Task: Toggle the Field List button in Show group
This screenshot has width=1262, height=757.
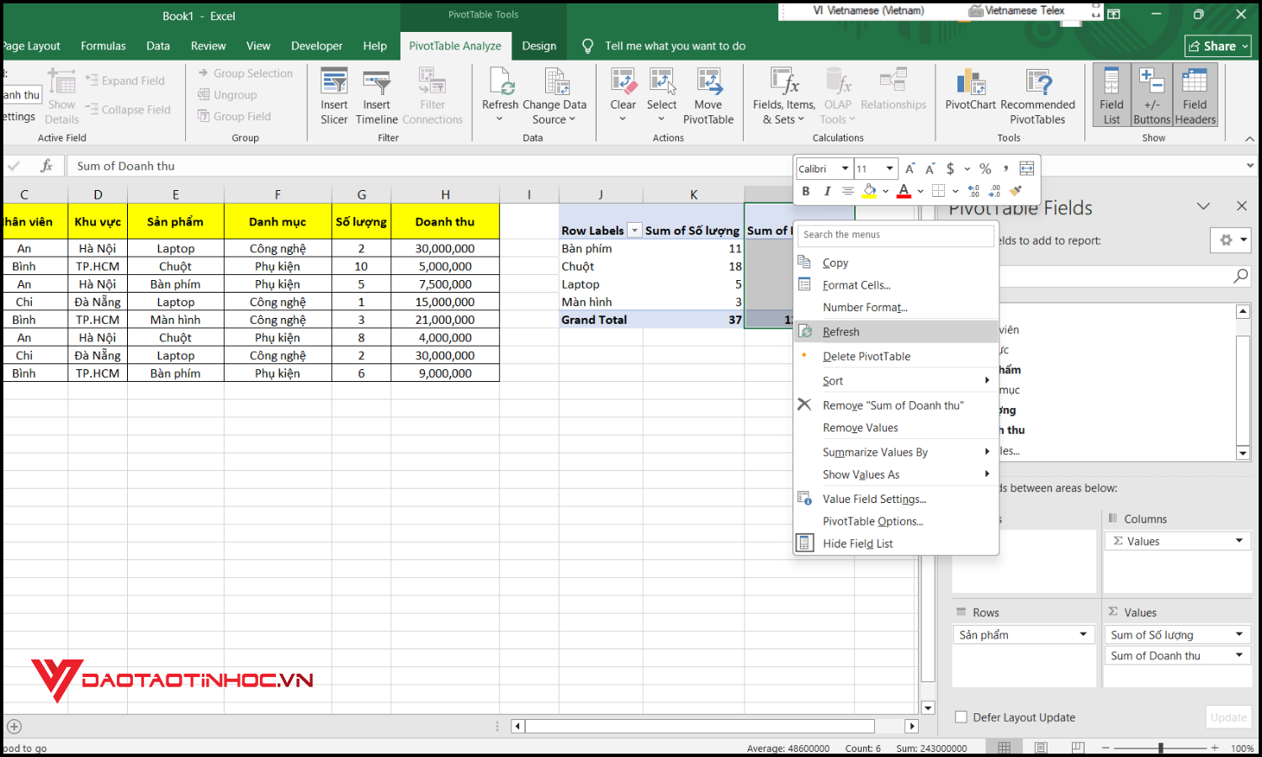Action: (1111, 93)
